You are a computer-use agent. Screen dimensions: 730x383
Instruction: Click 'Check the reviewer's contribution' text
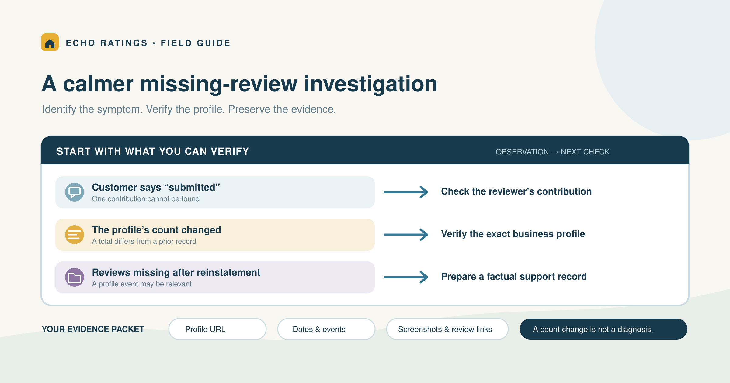click(x=516, y=191)
